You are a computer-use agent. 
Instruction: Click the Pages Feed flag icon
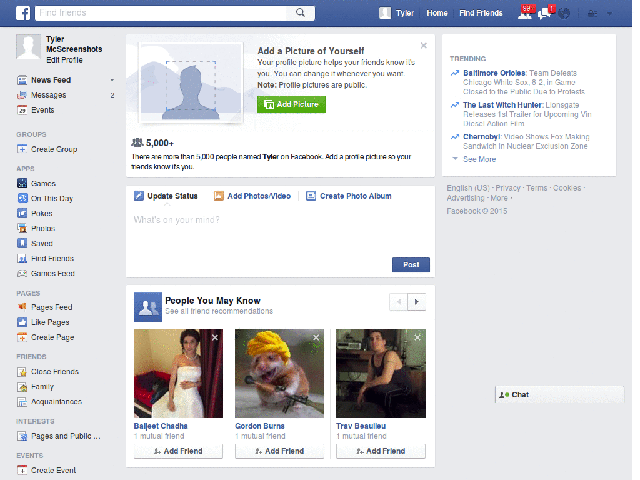[x=22, y=307]
